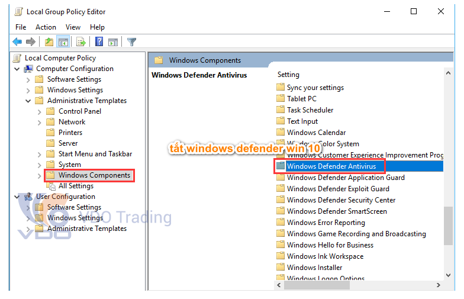Viewport: 464px width, 299px height.
Task: Toggle Show/Hide Action Pane icon
Action: coord(113,41)
